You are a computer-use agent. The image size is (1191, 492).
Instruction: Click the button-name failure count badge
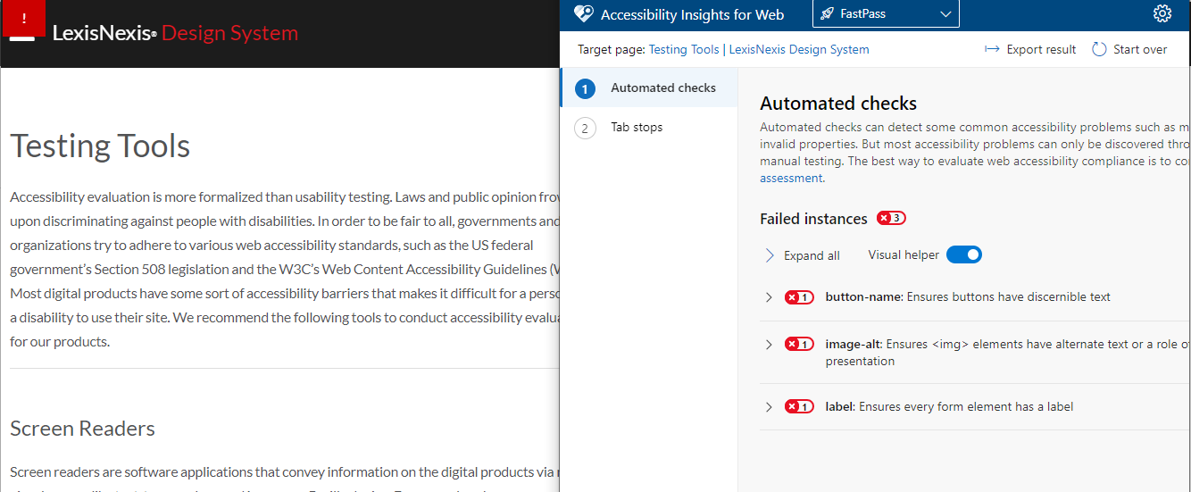[799, 297]
